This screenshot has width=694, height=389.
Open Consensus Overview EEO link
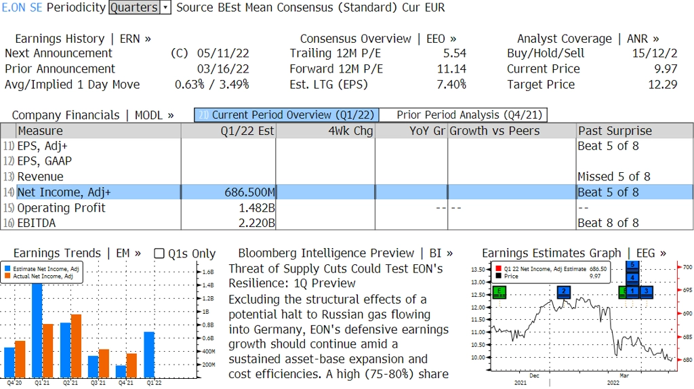click(378, 39)
